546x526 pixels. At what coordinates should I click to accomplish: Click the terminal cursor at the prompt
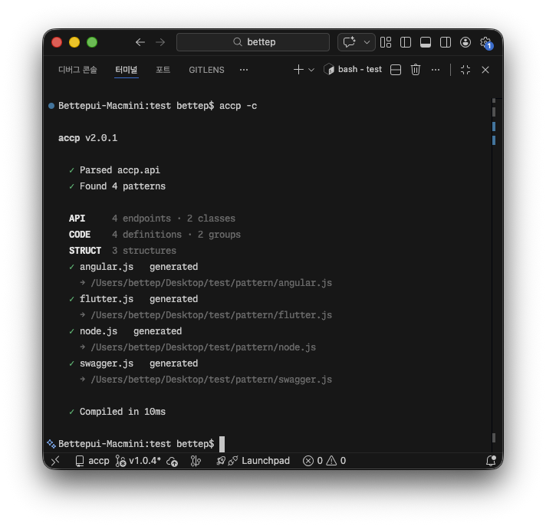[x=222, y=444]
